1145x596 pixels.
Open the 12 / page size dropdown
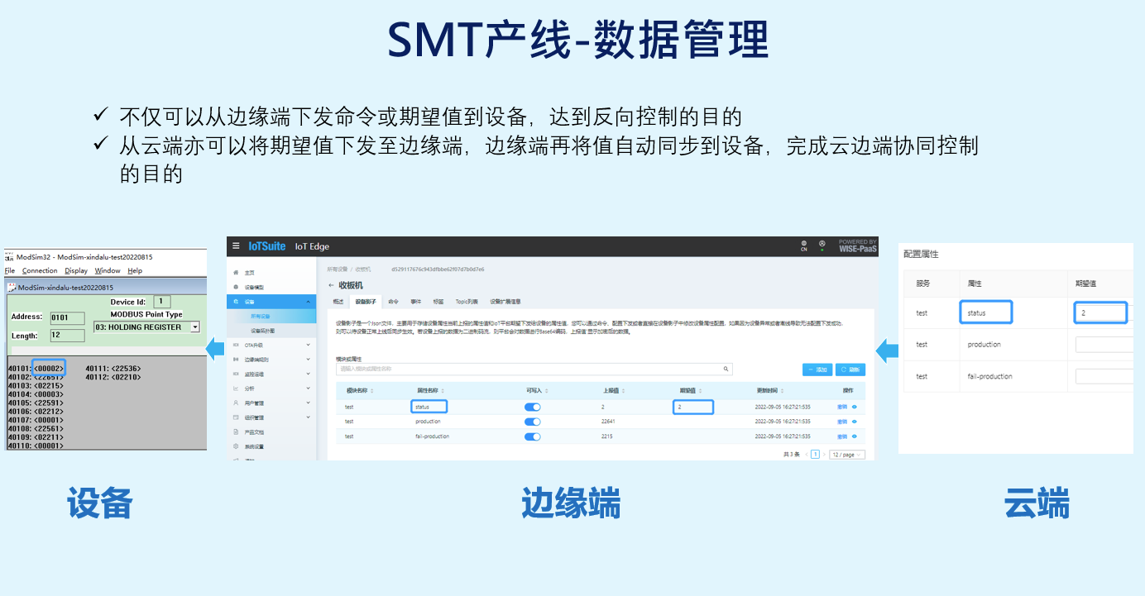coord(847,455)
